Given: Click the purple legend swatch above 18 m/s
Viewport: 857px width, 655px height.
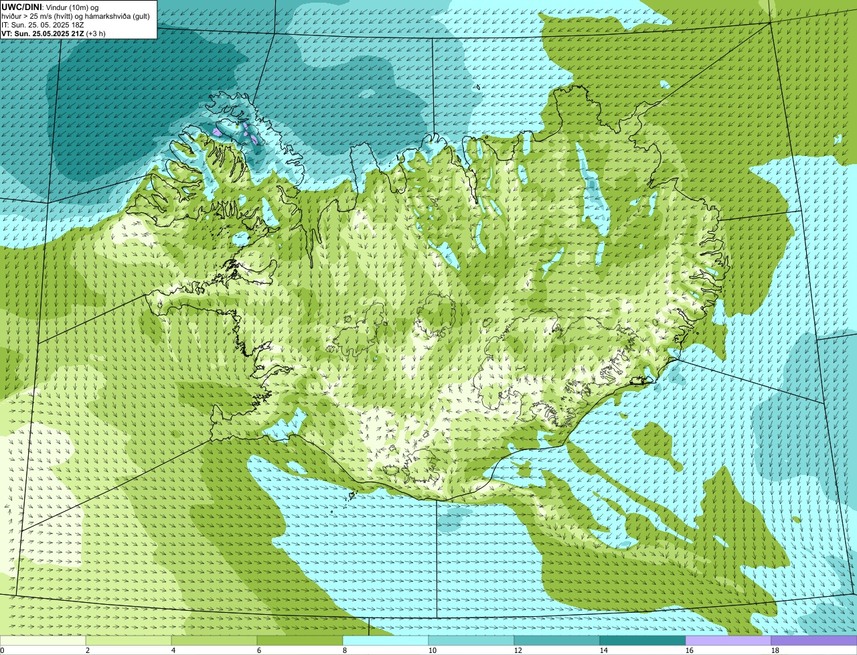Looking at the screenshot, I should 814,641.
